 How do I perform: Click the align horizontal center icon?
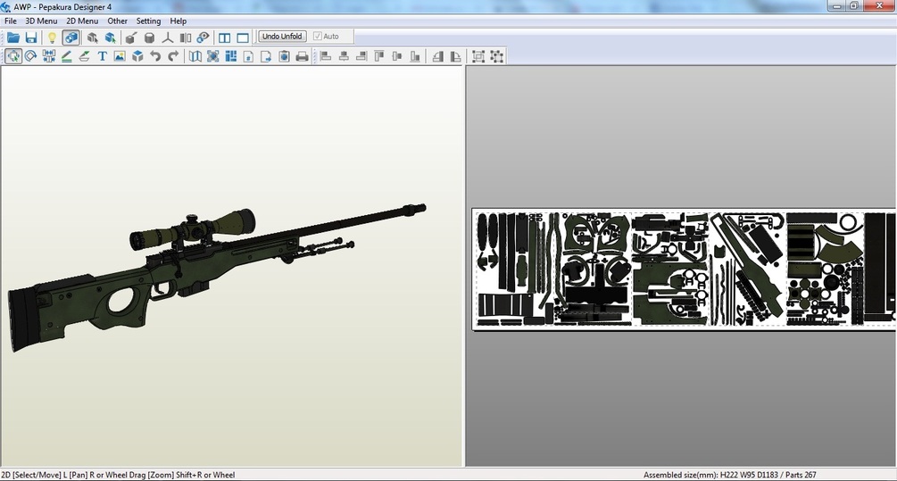[x=344, y=56]
